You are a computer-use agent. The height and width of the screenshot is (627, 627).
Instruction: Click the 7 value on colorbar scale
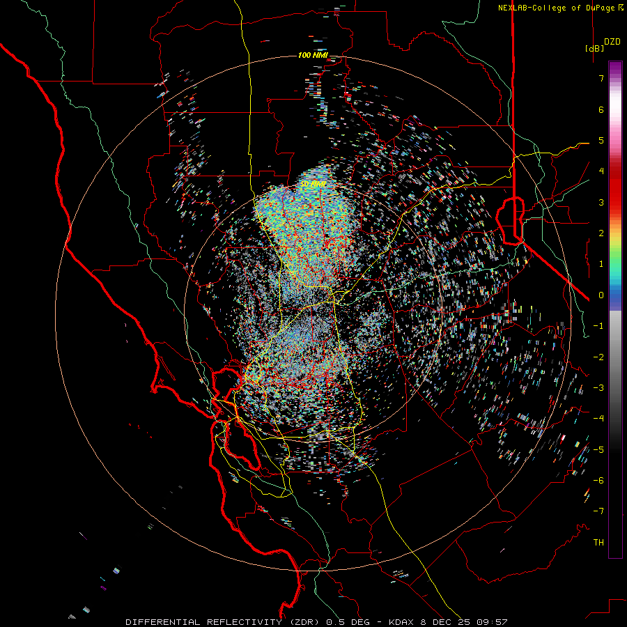[x=601, y=78]
